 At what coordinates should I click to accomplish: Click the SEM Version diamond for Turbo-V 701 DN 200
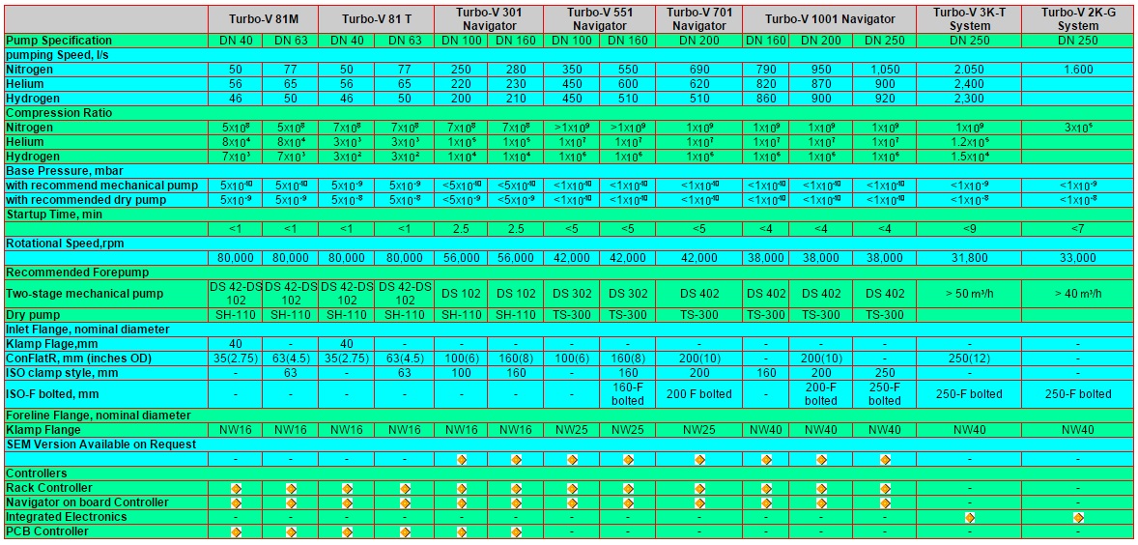699,459
